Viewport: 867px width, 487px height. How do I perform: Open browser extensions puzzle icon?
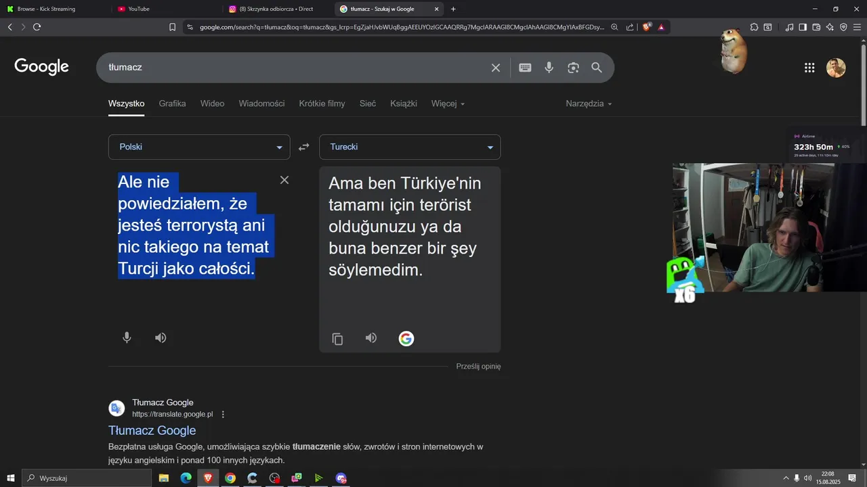tap(754, 27)
